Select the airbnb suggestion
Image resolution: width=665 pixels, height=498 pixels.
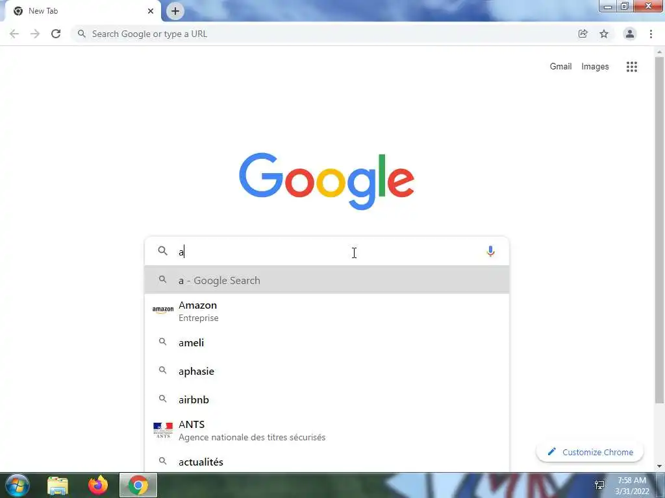[327, 399]
